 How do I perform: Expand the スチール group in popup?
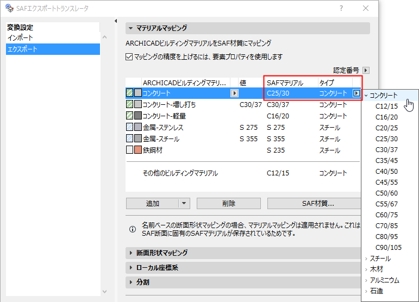tap(366, 259)
